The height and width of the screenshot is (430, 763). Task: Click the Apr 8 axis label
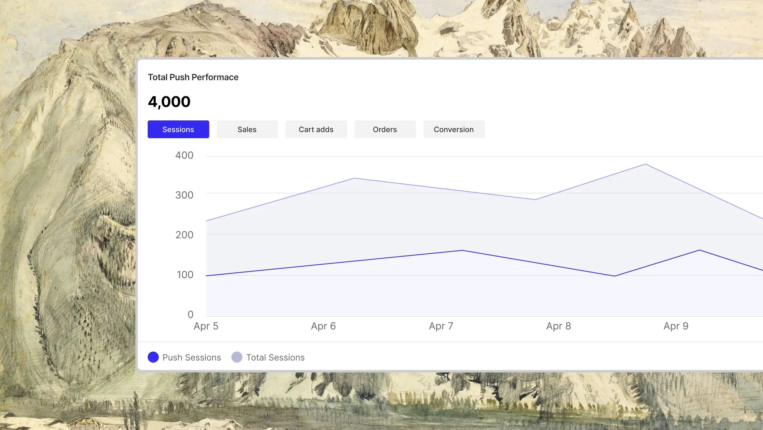(x=558, y=326)
